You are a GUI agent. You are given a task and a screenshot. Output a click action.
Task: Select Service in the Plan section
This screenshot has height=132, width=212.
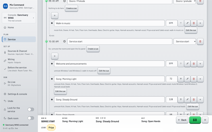tap(19, 39)
